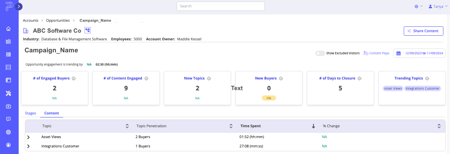Image resolution: width=450 pixels, height=154 pixels.
Task: Click the building icon beside ABC Software Co
Action: [26, 31]
